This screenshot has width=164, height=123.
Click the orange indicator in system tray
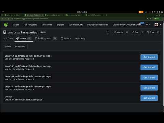coord(141,12)
